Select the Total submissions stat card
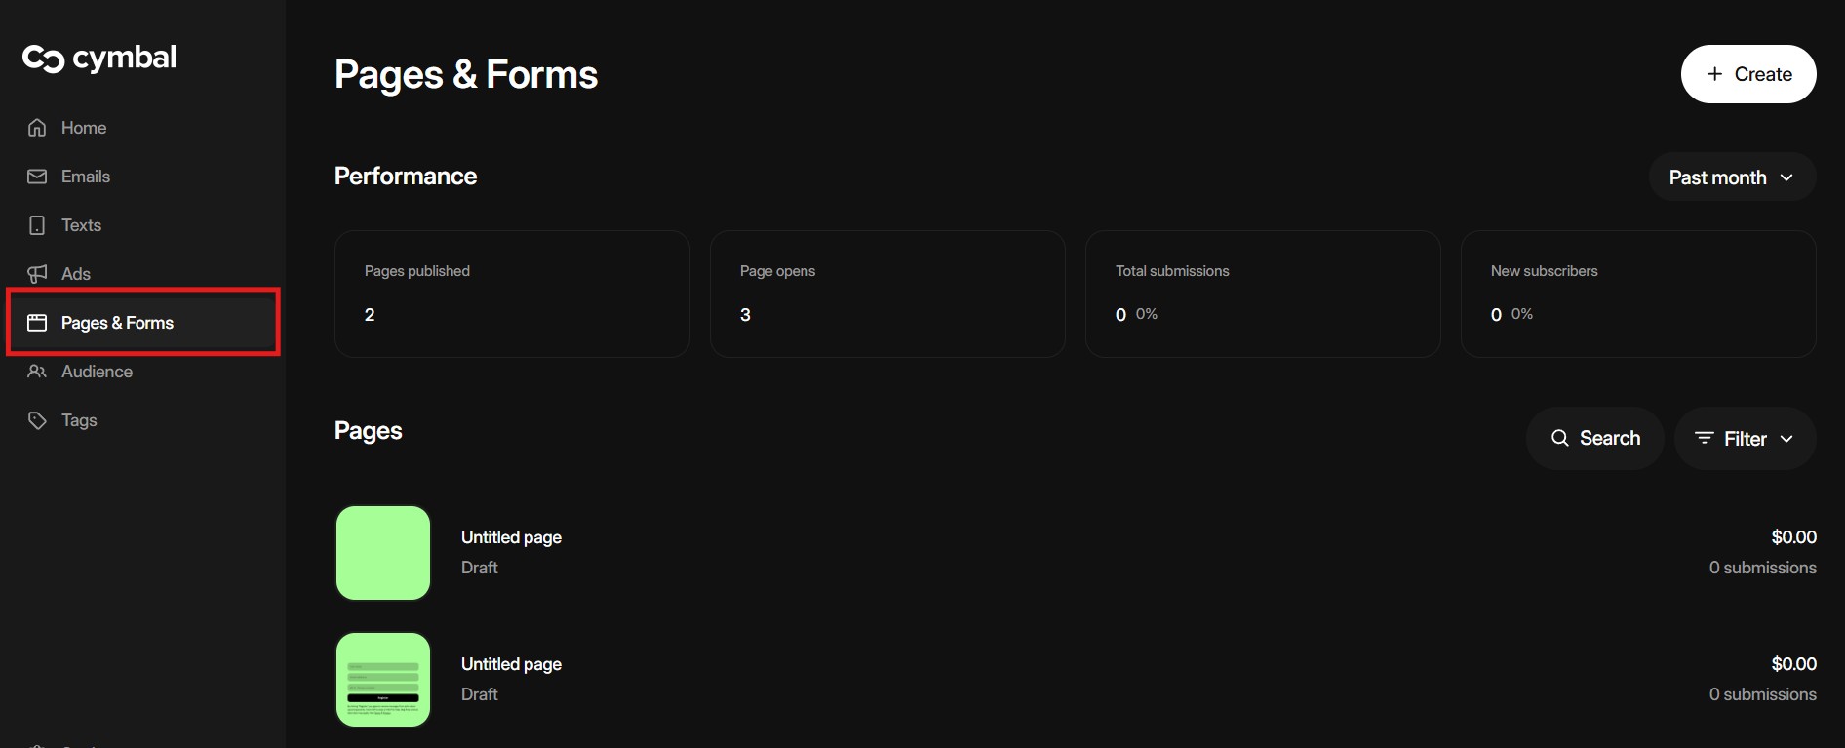 tap(1263, 294)
